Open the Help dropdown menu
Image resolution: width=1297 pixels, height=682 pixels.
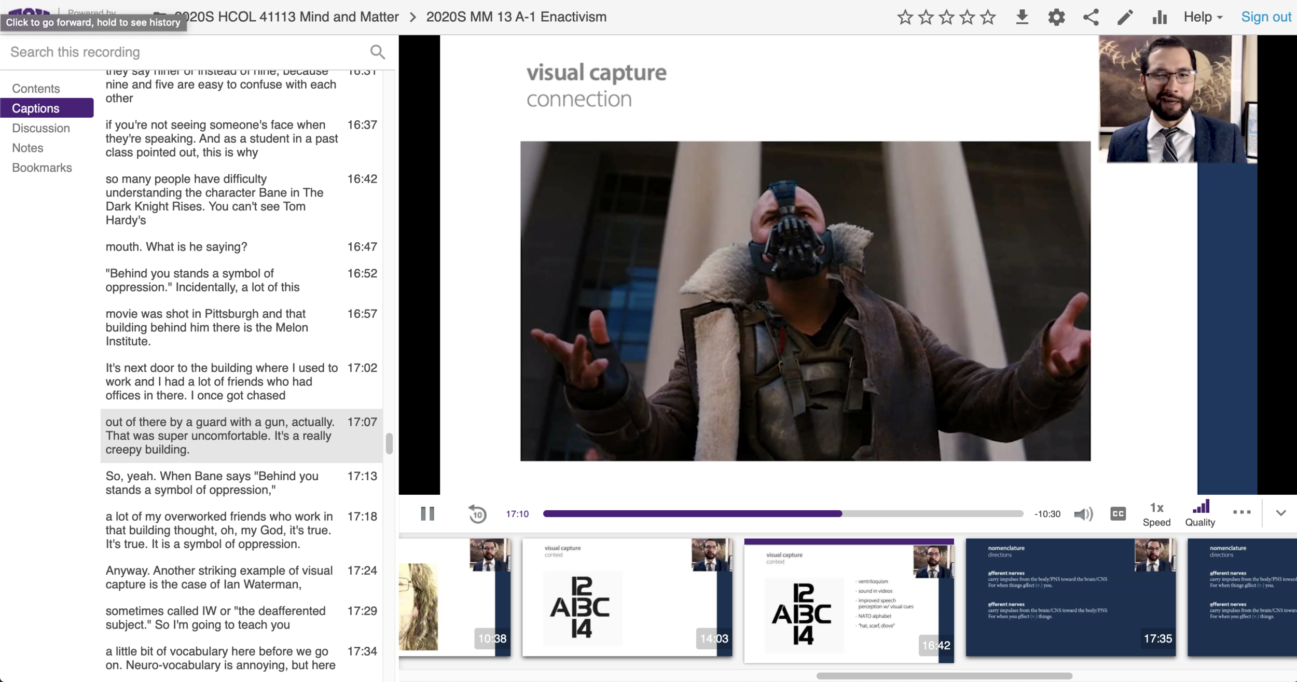pos(1203,17)
